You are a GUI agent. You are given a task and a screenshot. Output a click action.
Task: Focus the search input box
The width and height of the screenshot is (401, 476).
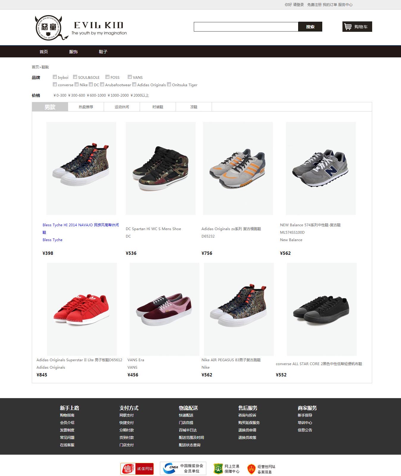(x=246, y=27)
